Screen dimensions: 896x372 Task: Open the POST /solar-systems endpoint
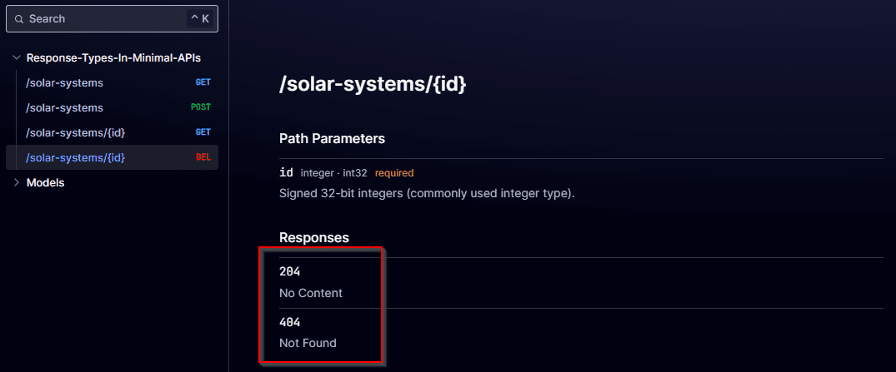click(x=112, y=108)
